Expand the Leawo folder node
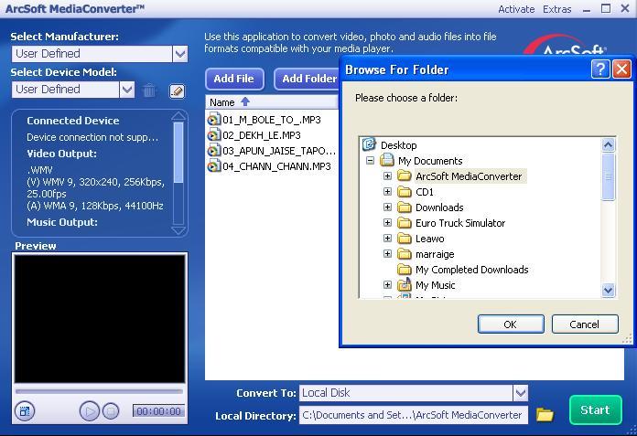The image size is (637, 436). pyautogui.click(x=387, y=238)
